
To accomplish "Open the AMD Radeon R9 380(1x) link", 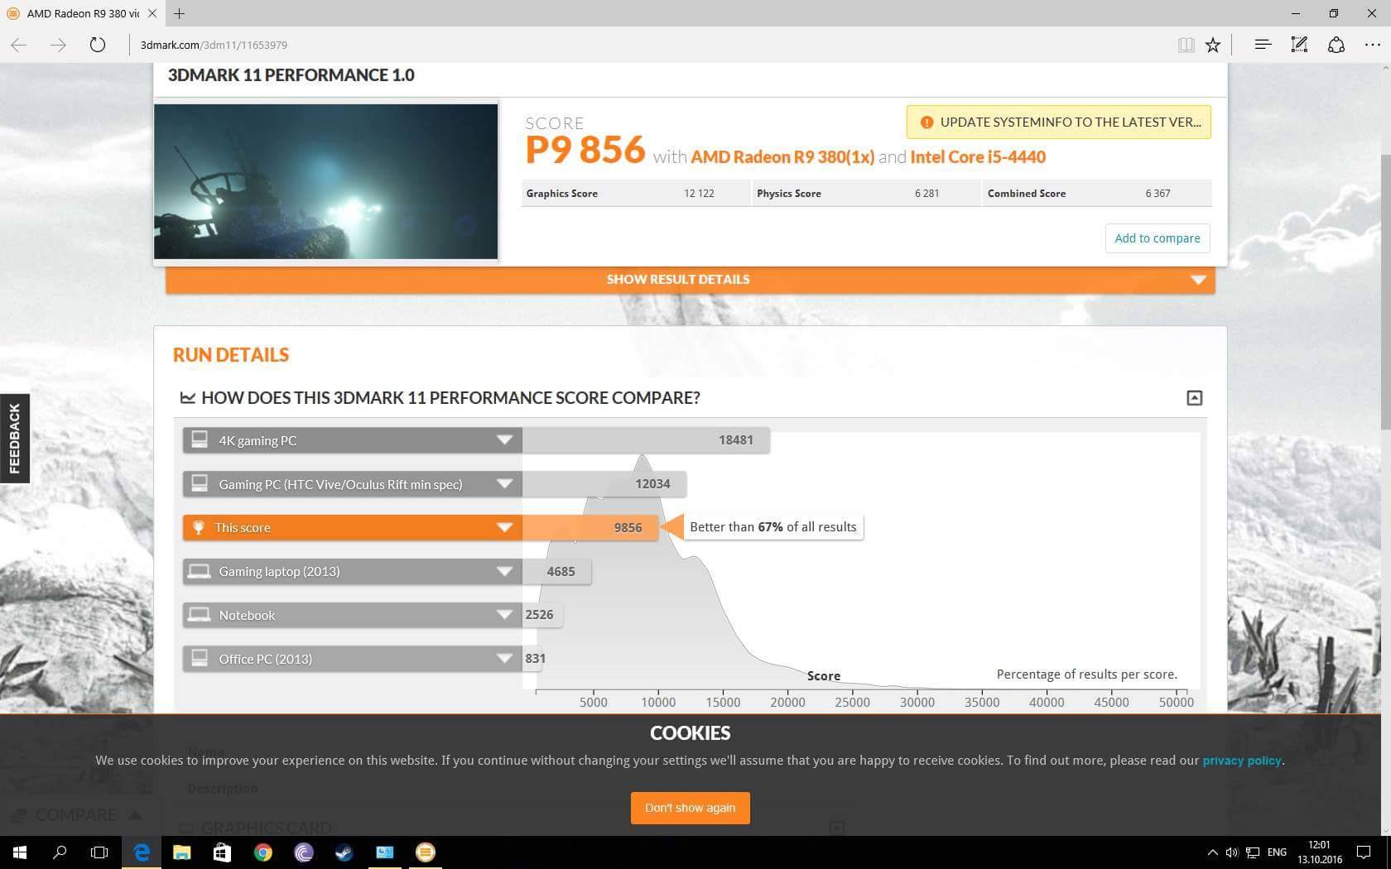I will tap(782, 157).
